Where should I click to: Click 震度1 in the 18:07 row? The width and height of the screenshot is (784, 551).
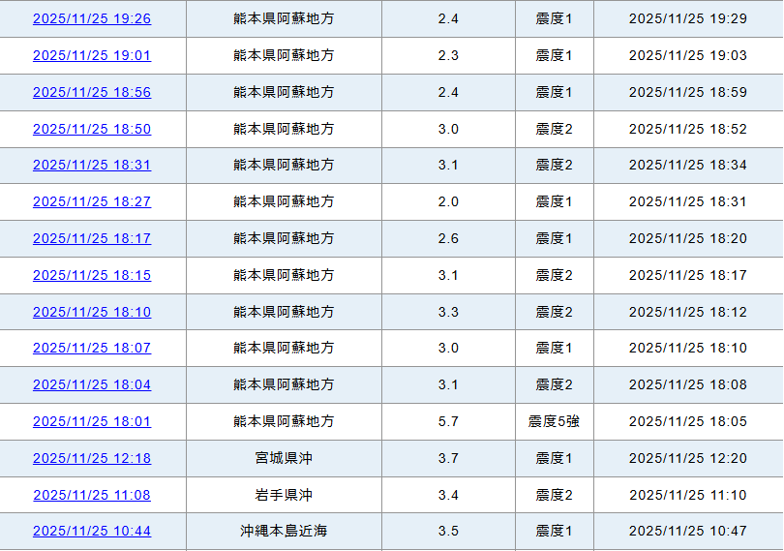(554, 348)
